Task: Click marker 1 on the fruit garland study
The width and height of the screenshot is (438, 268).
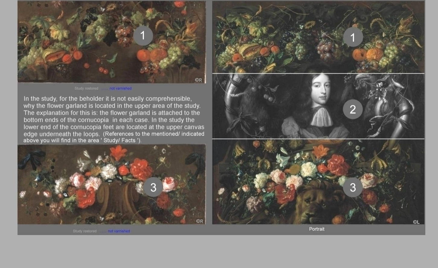Action: [x=143, y=36]
